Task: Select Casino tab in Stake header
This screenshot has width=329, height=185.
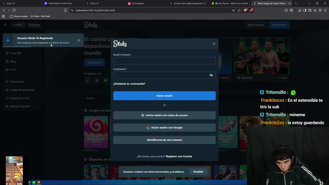Action: coord(18,25)
